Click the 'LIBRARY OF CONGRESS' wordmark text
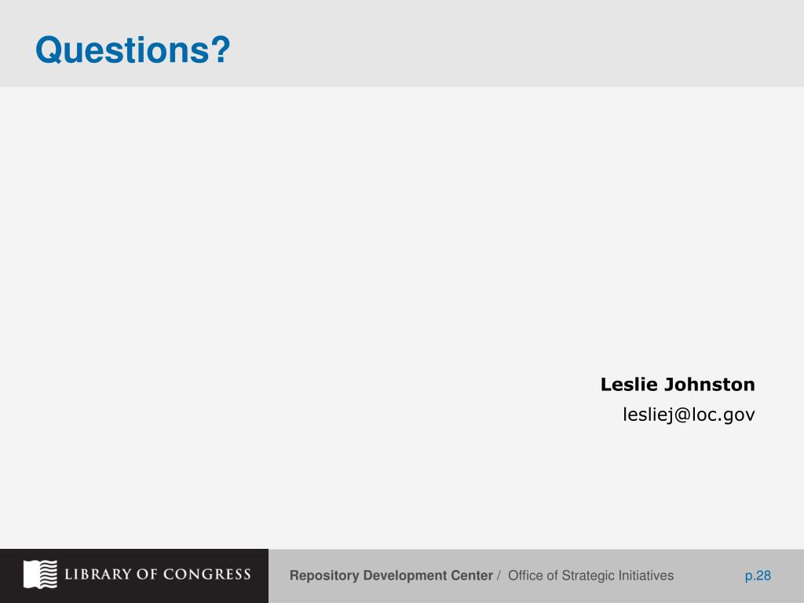The image size is (804, 603). pyautogui.click(x=157, y=574)
